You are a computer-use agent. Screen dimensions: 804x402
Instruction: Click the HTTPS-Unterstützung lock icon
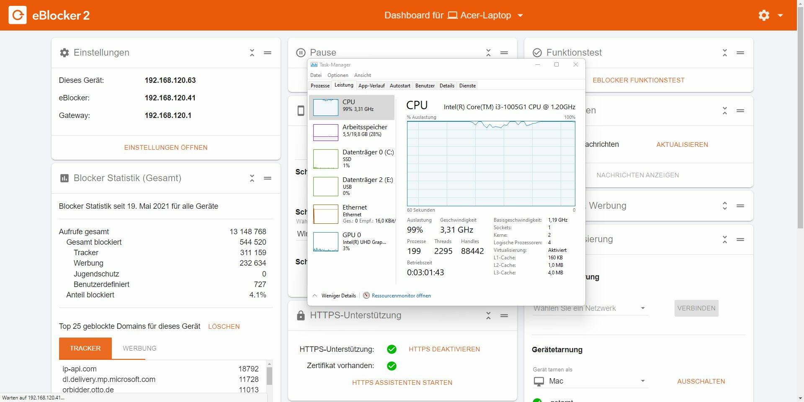click(301, 315)
